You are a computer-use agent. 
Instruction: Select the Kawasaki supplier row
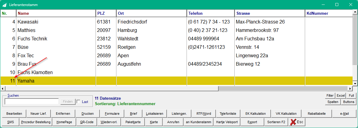177,22
